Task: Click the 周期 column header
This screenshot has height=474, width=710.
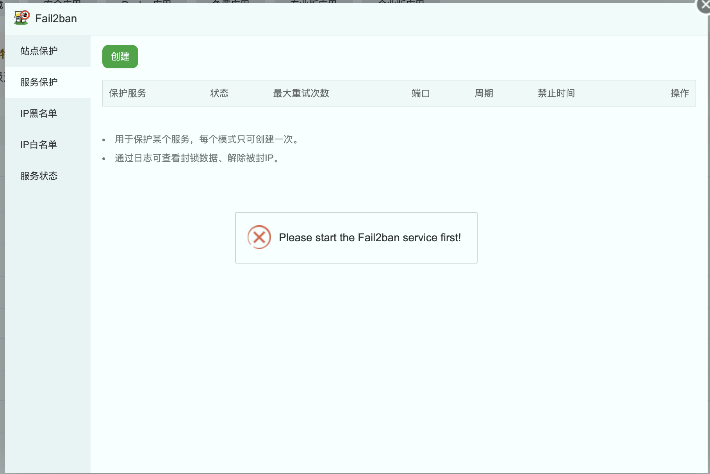Action: pos(484,93)
